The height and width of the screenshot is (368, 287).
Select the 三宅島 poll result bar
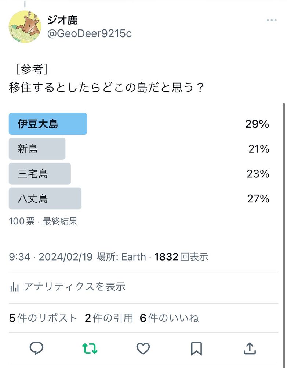pyautogui.click(x=40, y=174)
